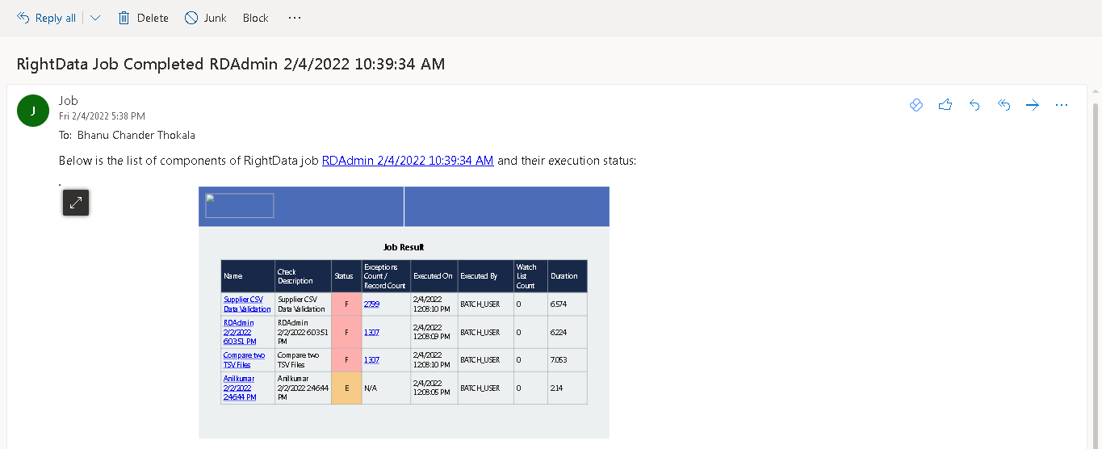Click BATCH_USER in the Supplier CSV row
Image resolution: width=1102 pixels, height=449 pixels.
click(x=480, y=304)
